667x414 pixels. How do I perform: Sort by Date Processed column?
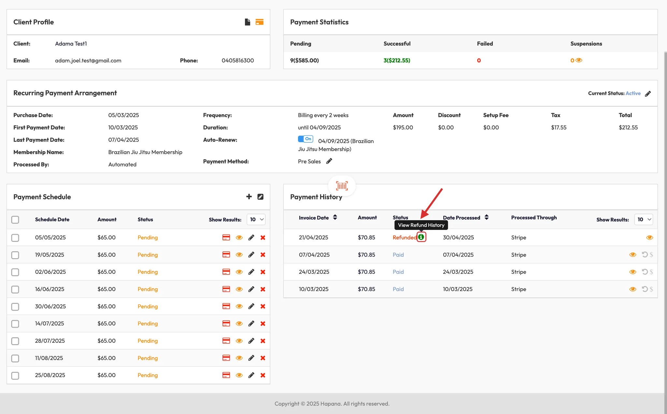coord(487,218)
